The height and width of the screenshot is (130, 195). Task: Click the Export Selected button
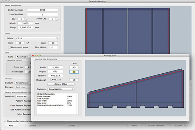pos(156,125)
